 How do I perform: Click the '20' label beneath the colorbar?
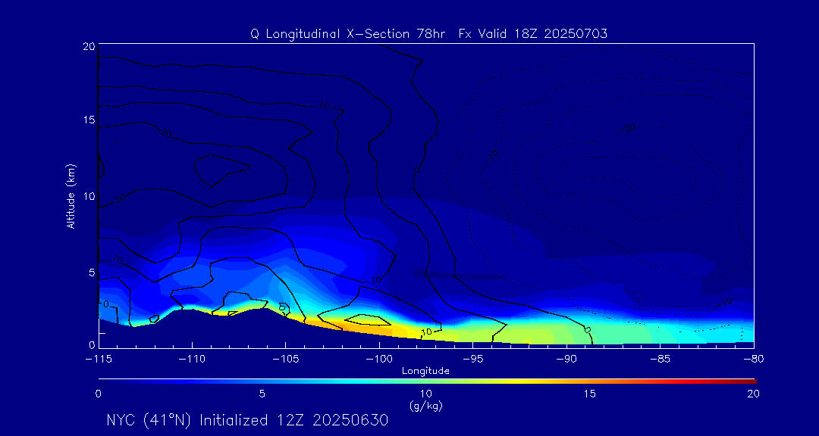753,394
